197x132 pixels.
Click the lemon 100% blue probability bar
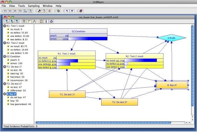pos(87,39)
